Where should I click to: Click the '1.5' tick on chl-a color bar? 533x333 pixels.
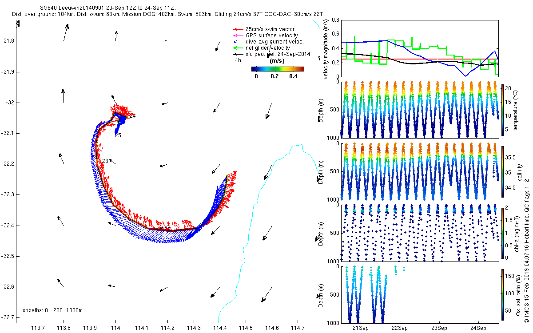(509, 220)
